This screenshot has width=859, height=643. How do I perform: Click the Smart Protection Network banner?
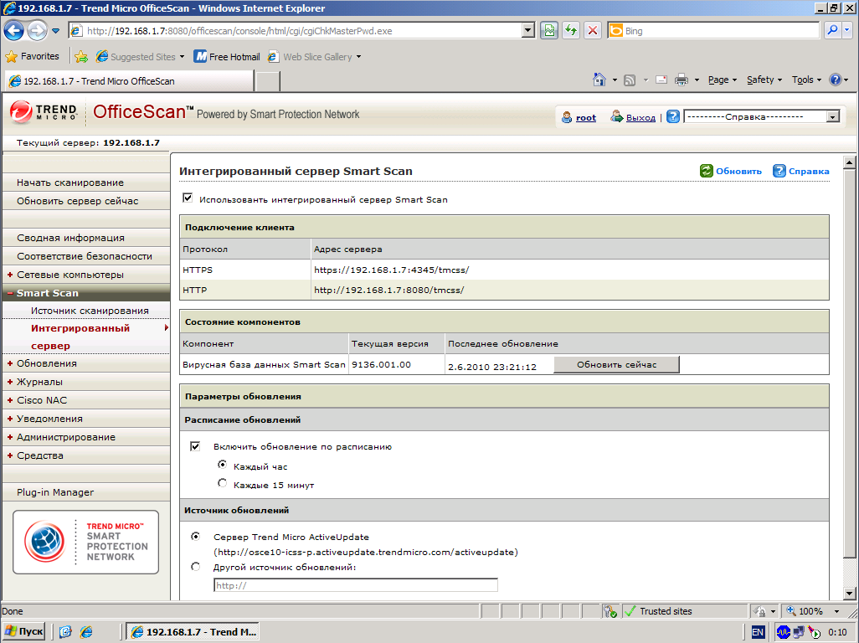click(86, 542)
